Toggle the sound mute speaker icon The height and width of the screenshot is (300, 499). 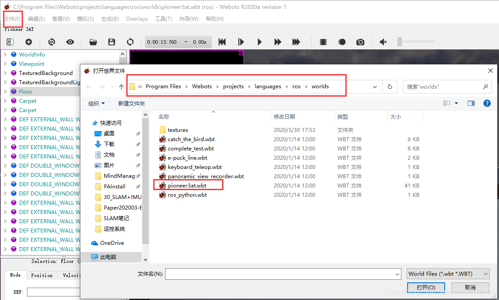click(383, 42)
